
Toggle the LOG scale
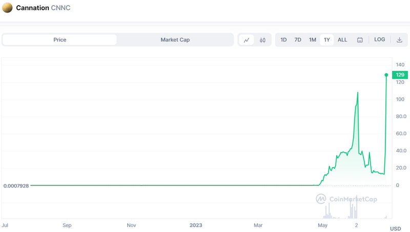tap(379, 40)
